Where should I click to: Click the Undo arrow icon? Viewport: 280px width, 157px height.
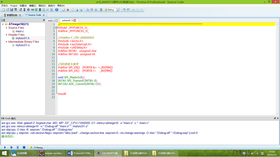click(124, 10)
